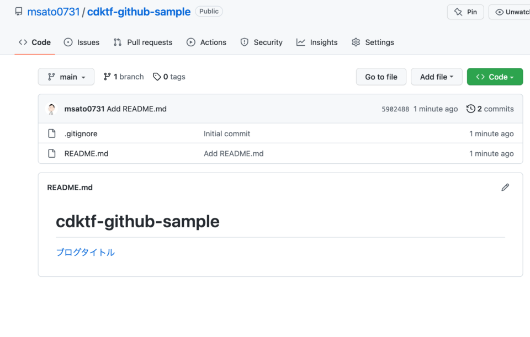This screenshot has height=337, width=530.
Task: Open the green Code dropdown
Action: (495, 77)
